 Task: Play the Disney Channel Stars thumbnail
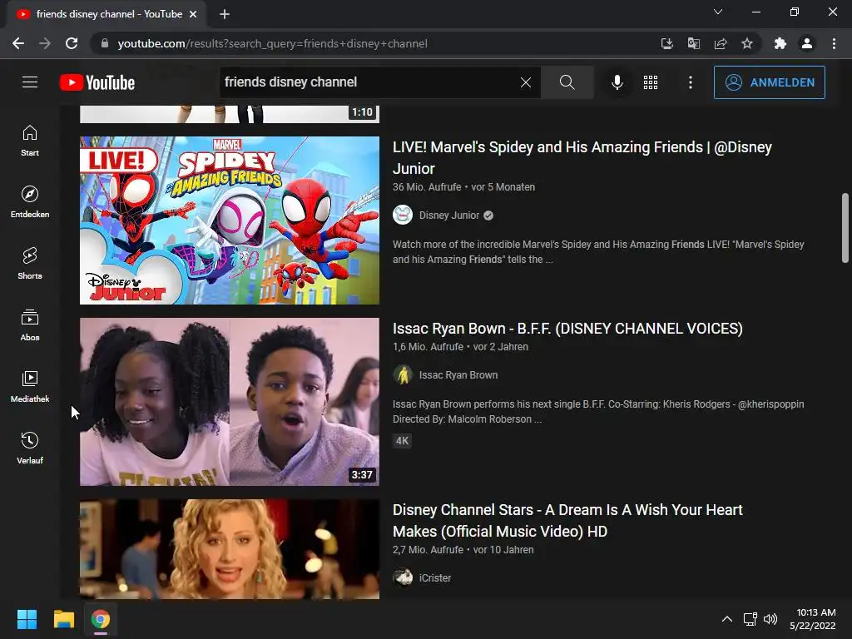click(230, 549)
